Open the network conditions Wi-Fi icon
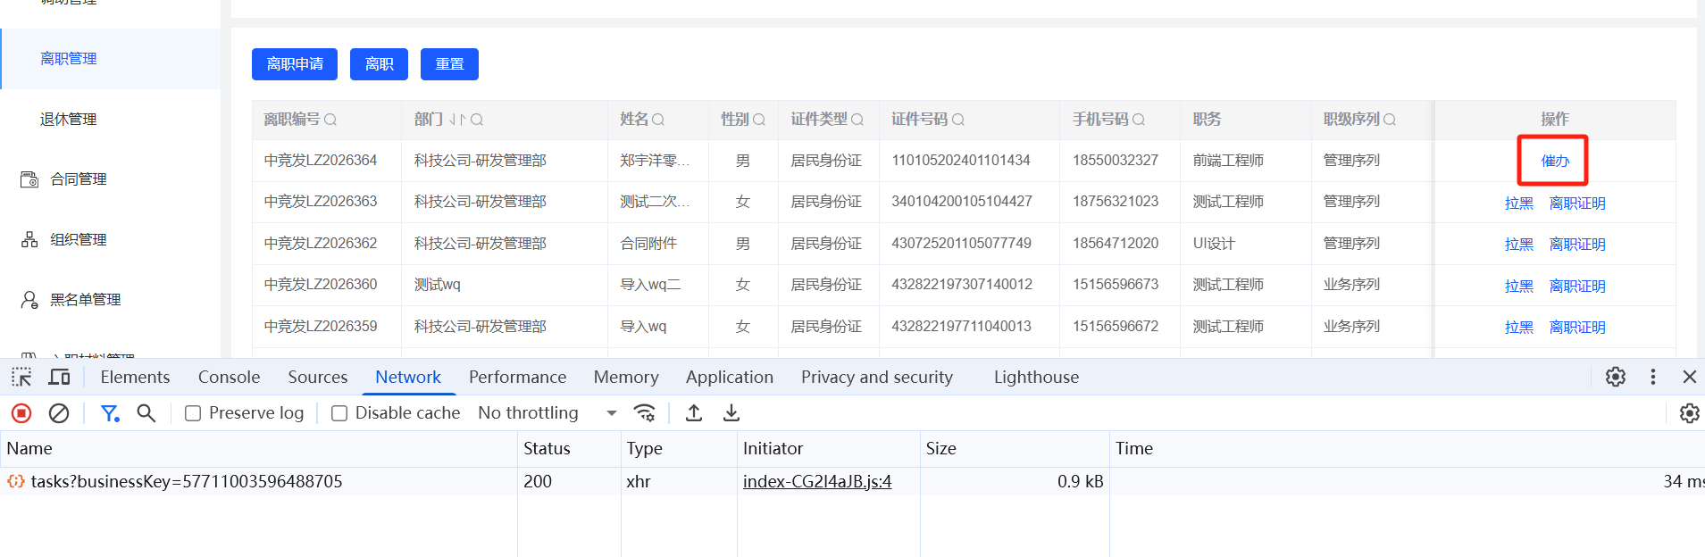Viewport: 1705px width, 557px height. [644, 413]
